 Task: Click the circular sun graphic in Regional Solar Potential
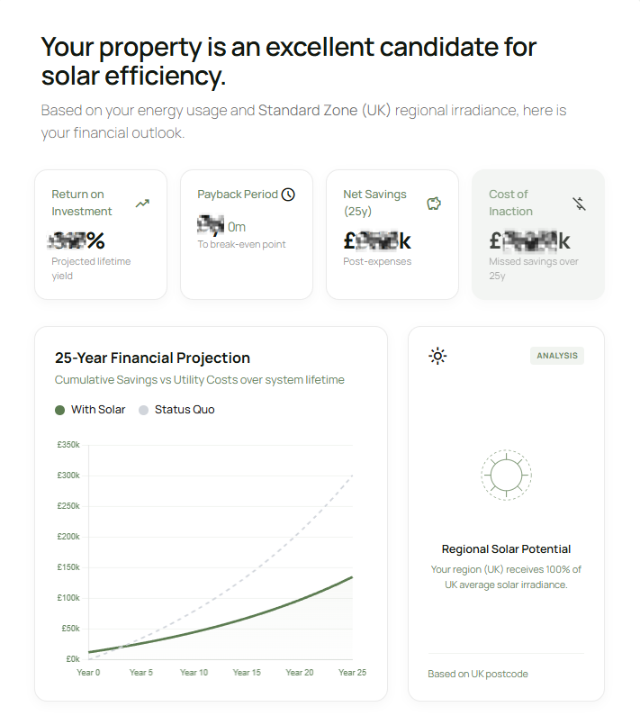506,475
